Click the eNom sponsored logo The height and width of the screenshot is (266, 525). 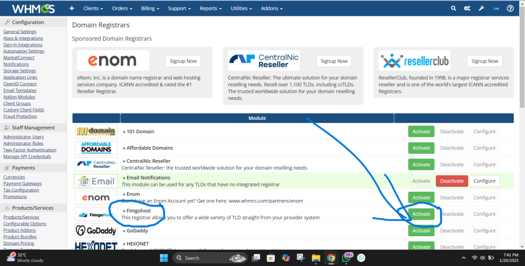coord(113,60)
